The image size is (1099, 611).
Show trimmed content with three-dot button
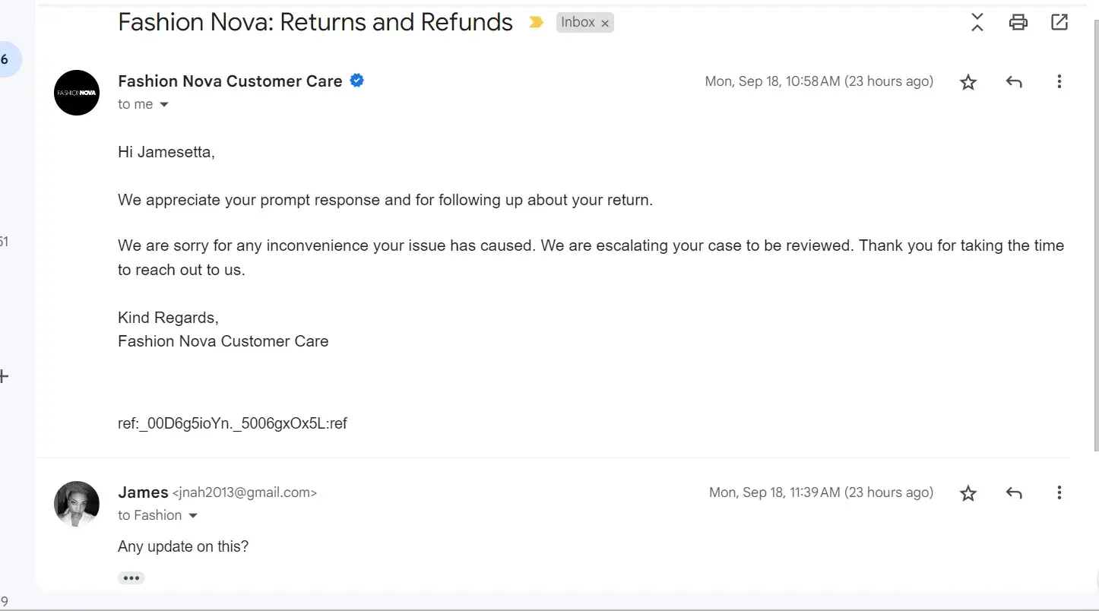[131, 578]
